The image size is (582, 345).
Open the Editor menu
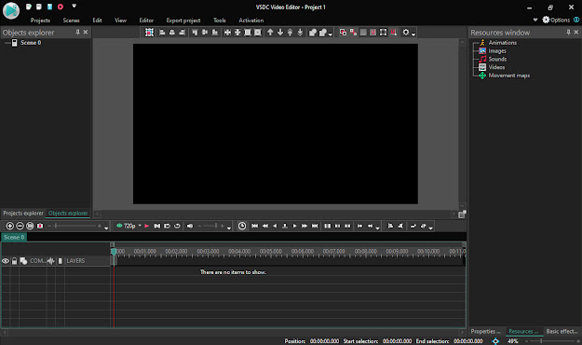146,21
